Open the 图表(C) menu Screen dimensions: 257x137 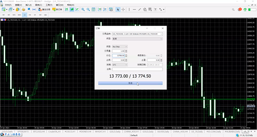coord(39,5)
